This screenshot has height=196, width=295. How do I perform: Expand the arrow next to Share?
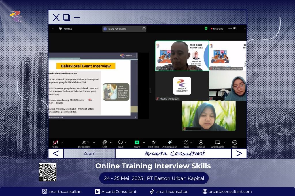tap(144, 142)
